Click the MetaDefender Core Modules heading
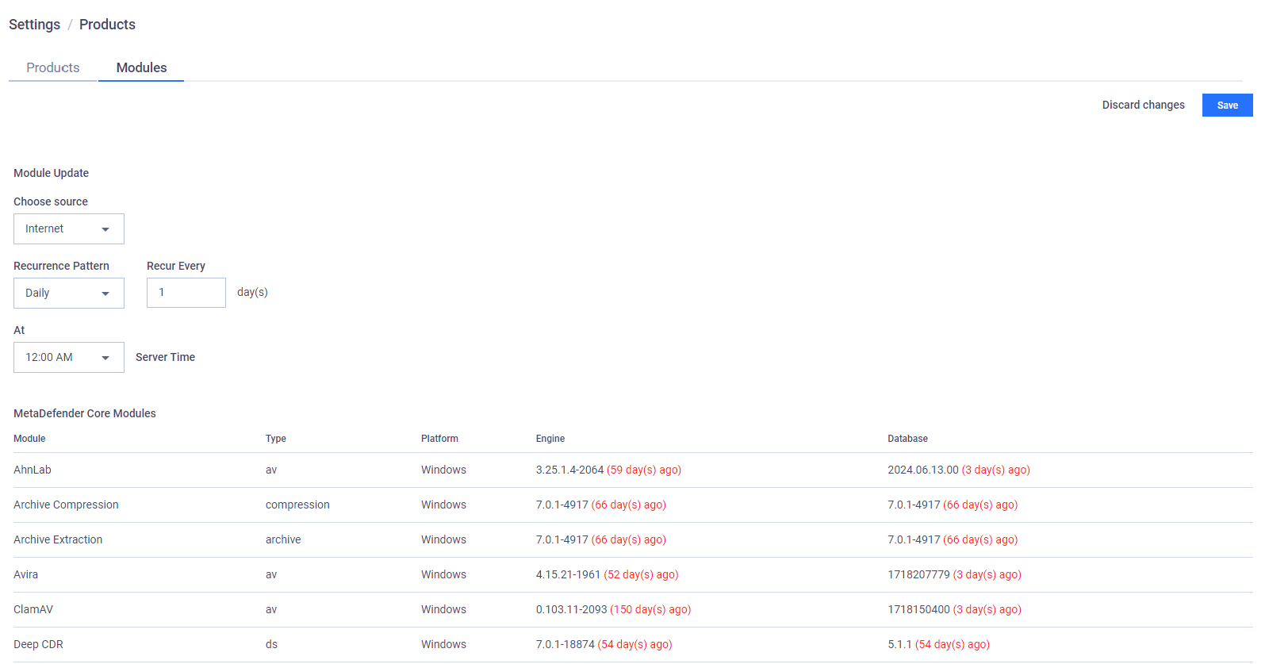The height and width of the screenshot is (664, 1269). click(85, 413)
